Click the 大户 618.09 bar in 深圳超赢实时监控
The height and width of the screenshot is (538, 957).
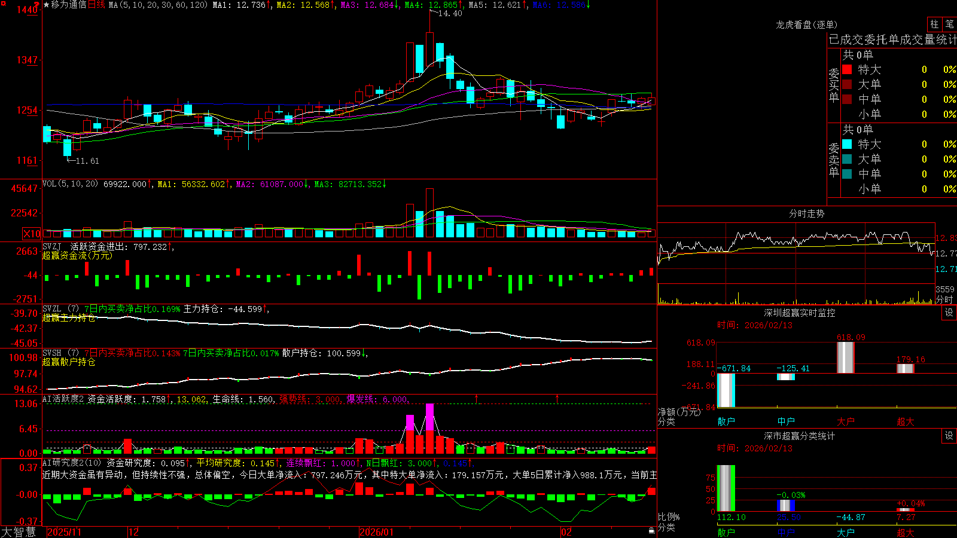pos(845,357)
